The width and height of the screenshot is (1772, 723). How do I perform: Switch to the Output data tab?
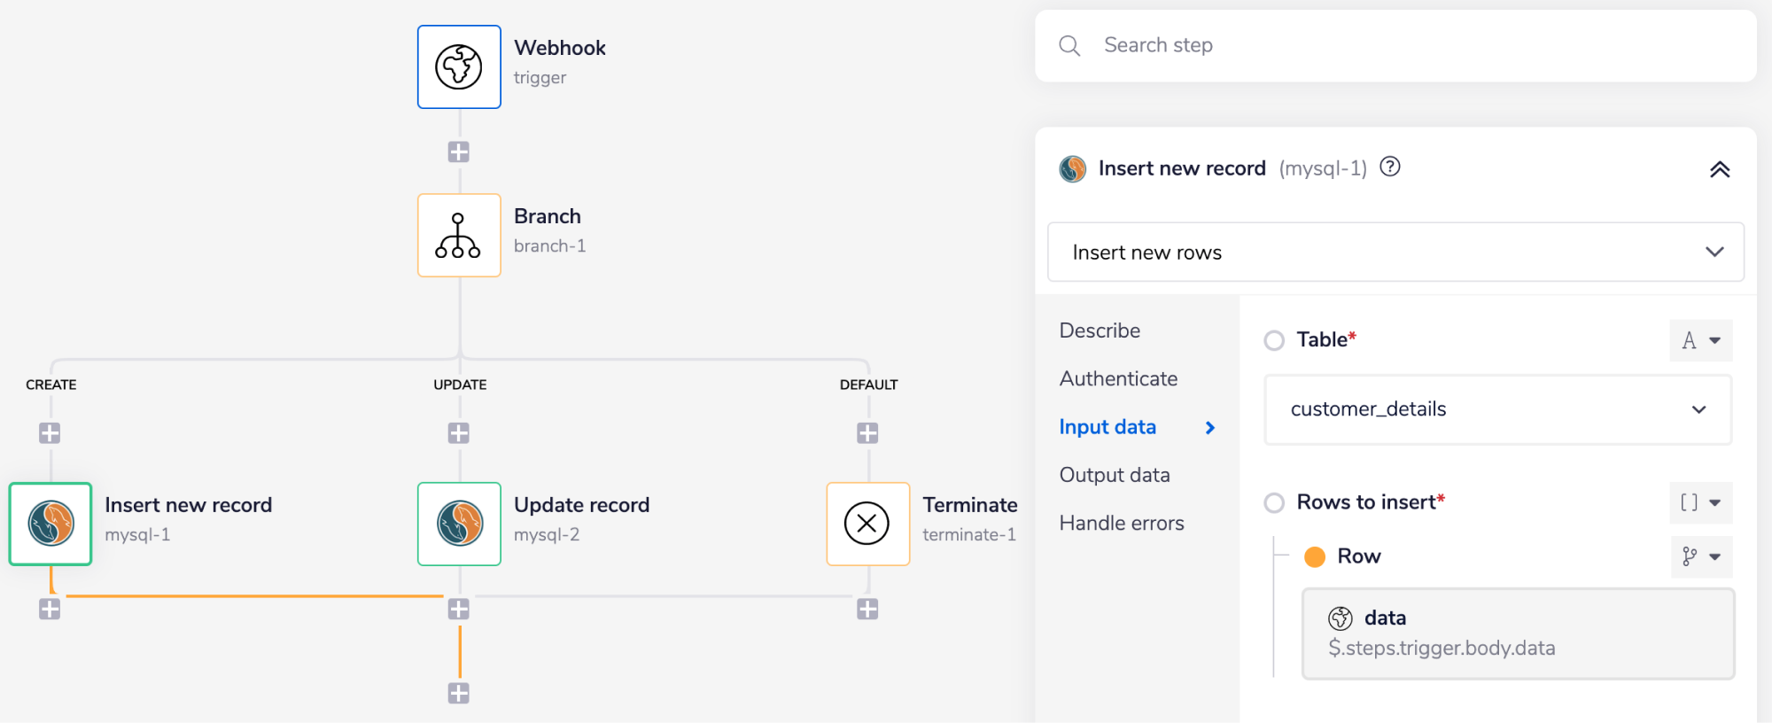pyautogui.click(x=1115, y=475)
